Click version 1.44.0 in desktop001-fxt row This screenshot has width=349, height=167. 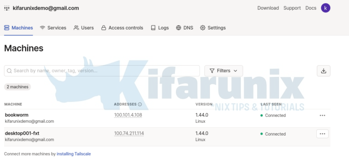202,133
